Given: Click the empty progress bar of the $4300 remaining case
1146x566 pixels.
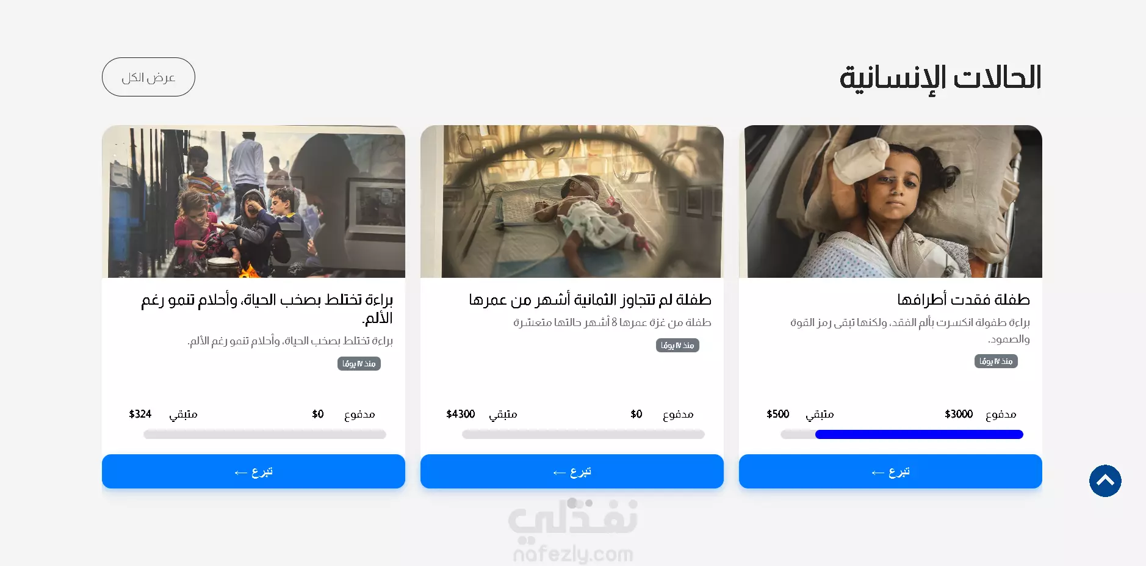Looking at the screenshot, I should tap(583, 434).
